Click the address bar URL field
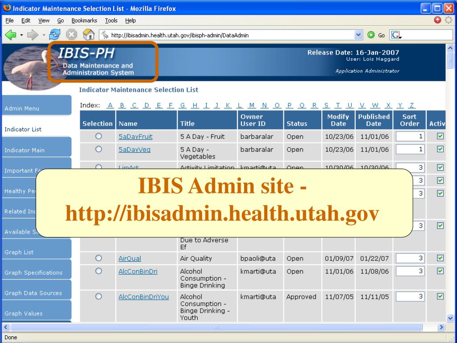The height and width of the screenshot is (343, 457). tap(232, 35)
